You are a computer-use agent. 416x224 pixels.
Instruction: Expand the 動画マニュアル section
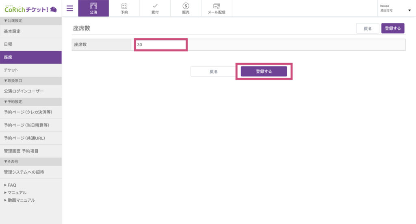[x=5, y=200]
